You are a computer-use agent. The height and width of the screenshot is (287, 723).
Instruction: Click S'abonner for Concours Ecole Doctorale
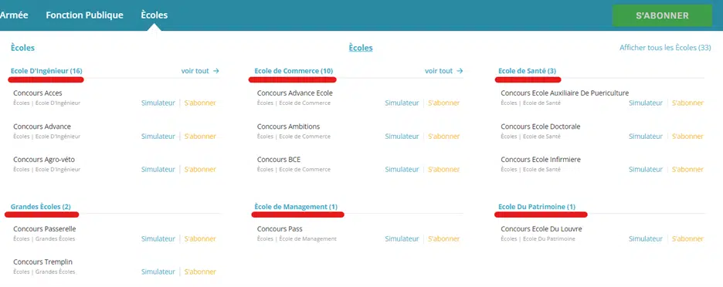688,137
